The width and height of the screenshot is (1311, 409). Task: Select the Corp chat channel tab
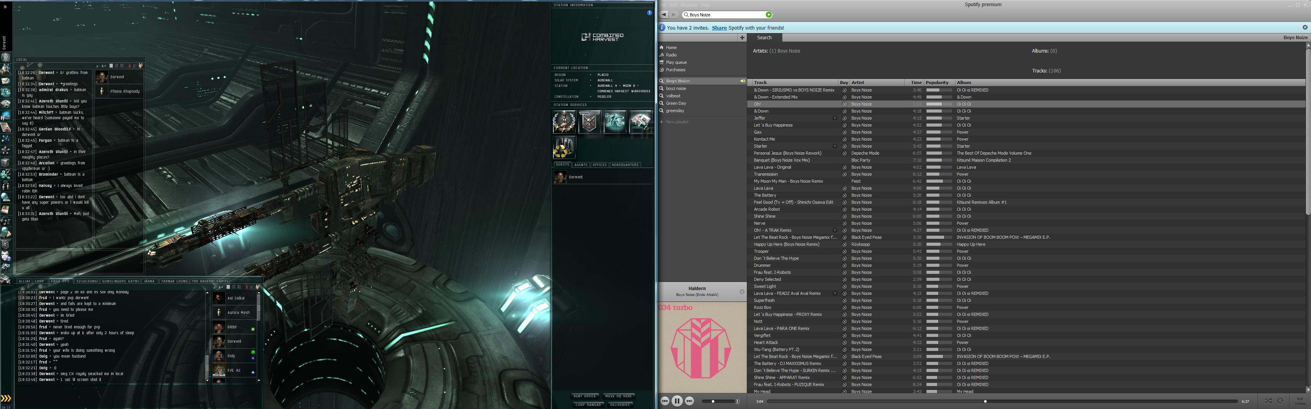(40, 281)
